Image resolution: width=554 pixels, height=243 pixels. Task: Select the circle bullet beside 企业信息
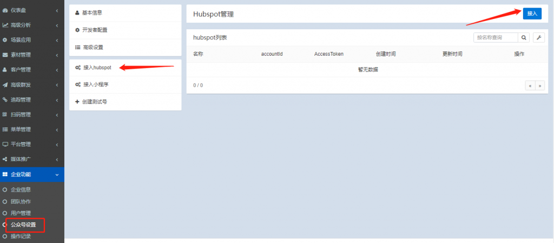(5, 189)
